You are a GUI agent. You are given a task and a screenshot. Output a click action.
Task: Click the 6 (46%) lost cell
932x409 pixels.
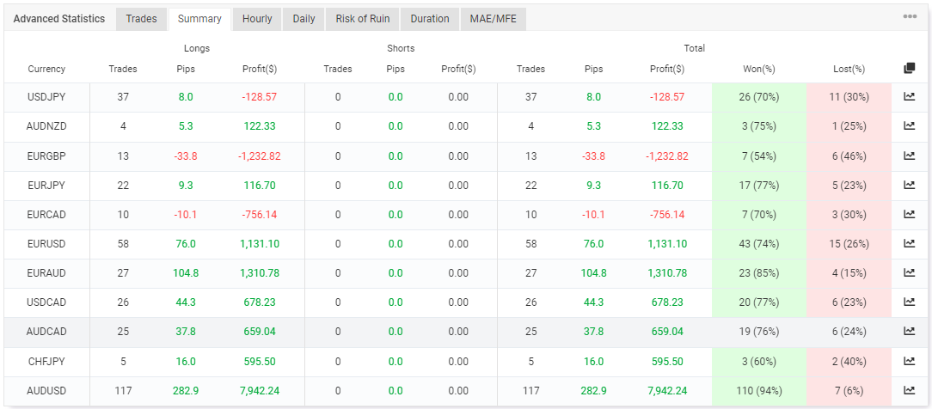849,156
